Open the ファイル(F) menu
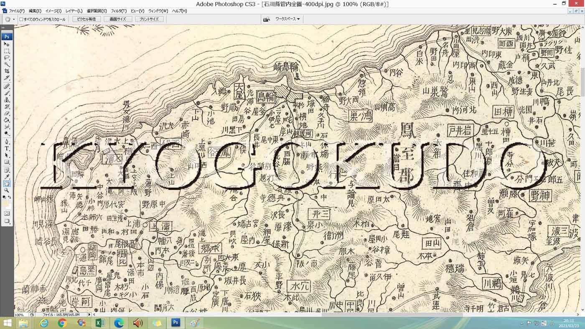The height and width of the screenshot is (329, 585). pos(16,11)
